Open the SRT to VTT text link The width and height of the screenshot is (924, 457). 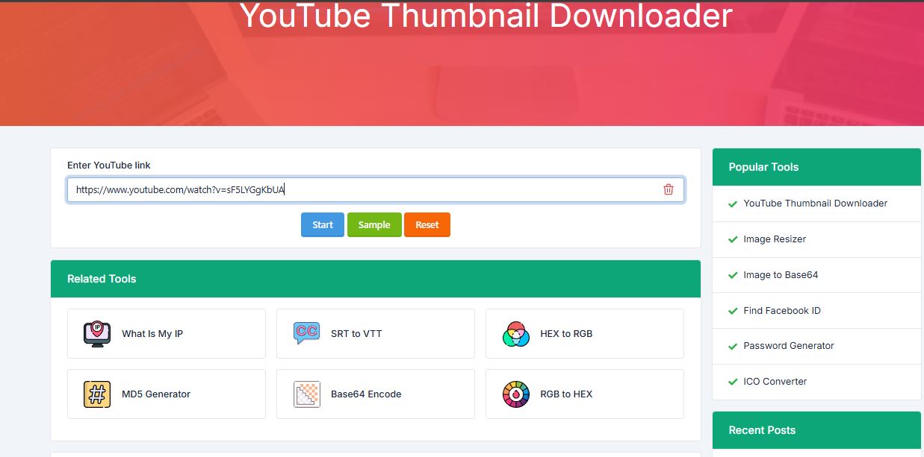tap(356, 334)
